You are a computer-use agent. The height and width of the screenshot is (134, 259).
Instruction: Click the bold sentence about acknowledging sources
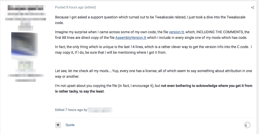[x=154, y=88]
